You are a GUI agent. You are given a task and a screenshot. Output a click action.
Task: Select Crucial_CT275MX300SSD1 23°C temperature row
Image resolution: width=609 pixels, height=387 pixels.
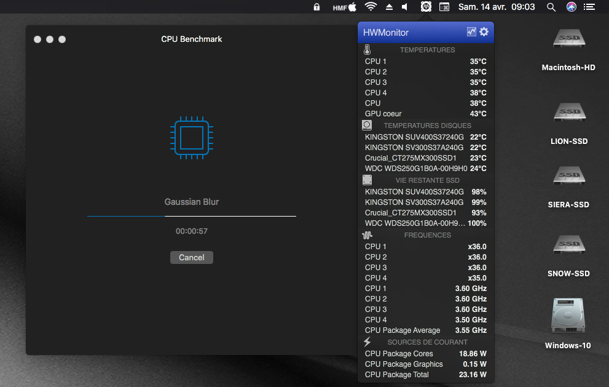click(426, 158)
